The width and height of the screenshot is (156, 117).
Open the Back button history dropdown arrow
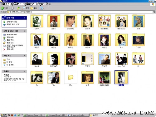click(9, 8)
